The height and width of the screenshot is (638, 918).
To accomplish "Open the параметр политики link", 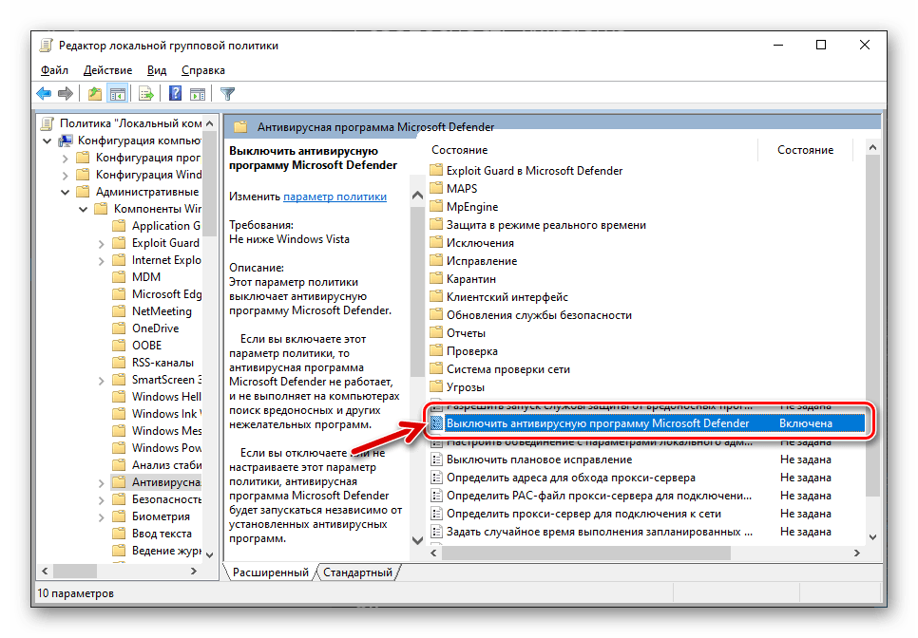I will click(335, 197).
